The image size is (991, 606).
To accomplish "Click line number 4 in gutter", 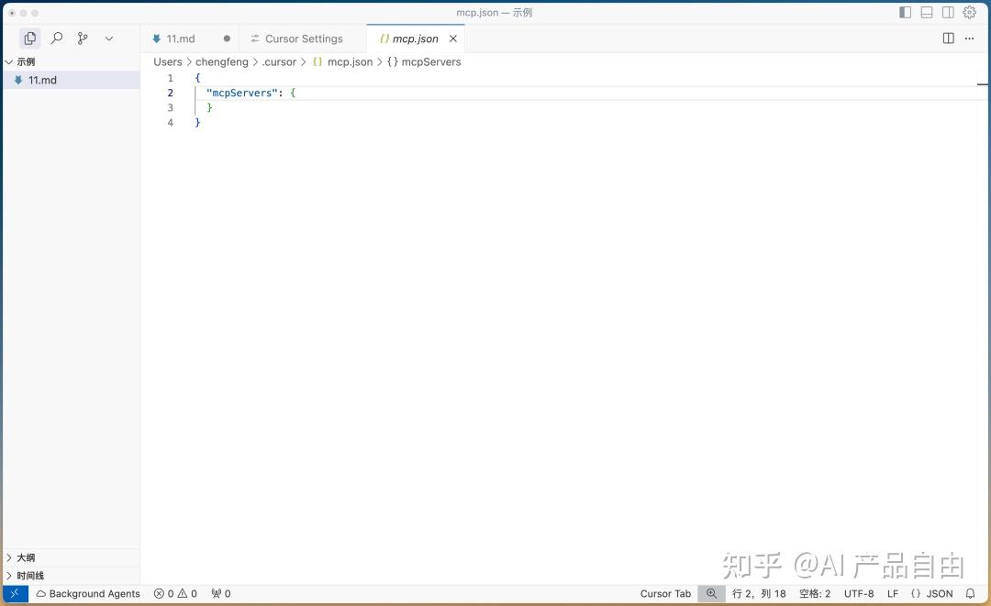I will pos(170,123).
